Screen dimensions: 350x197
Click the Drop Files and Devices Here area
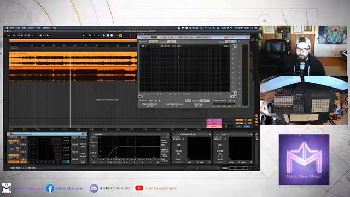107,100
